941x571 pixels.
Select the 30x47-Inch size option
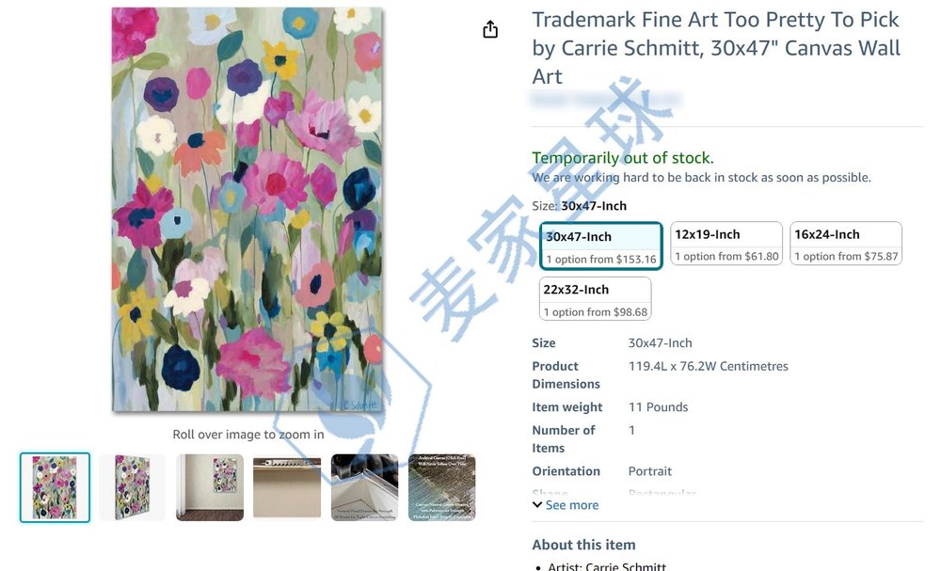600,246
